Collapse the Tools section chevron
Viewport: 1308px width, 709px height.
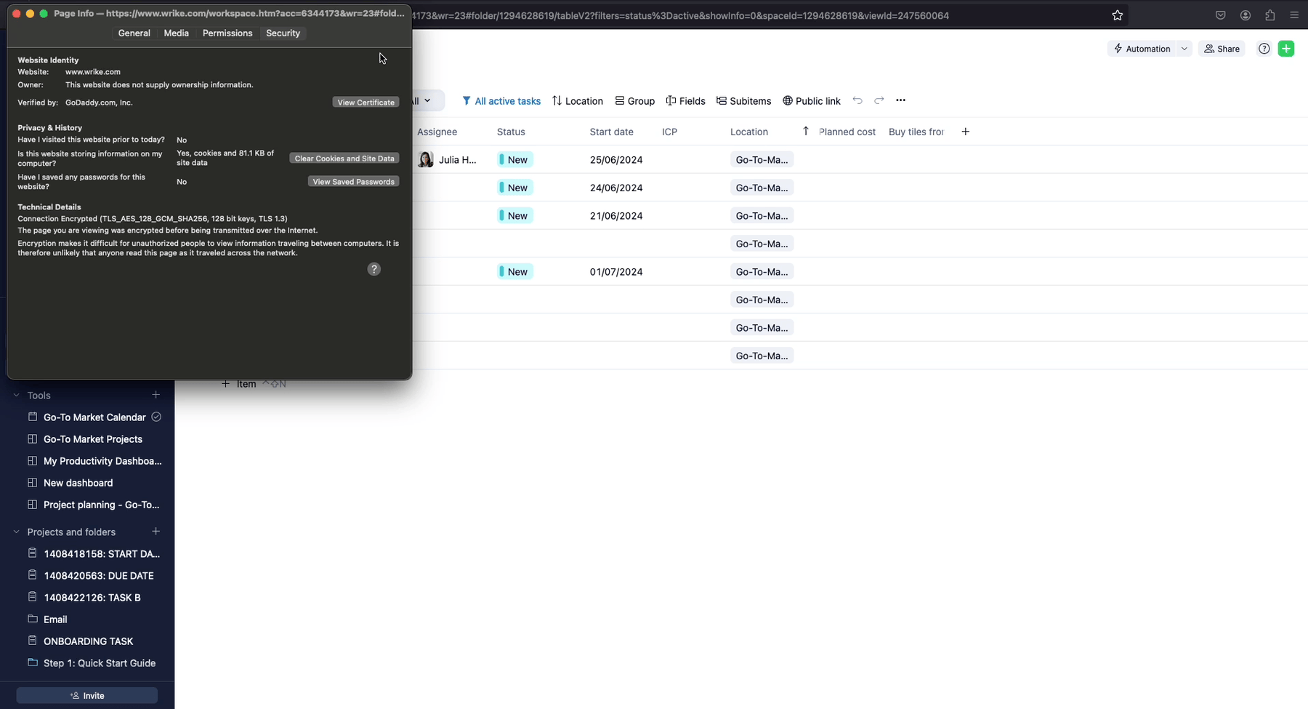click(x=17, y=396)
